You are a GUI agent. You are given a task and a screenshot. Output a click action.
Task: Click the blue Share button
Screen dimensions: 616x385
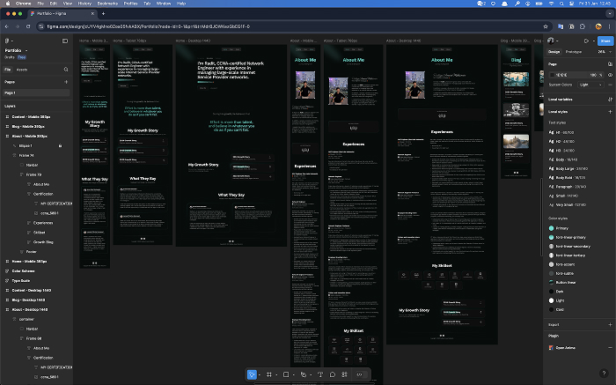[605, 41]
